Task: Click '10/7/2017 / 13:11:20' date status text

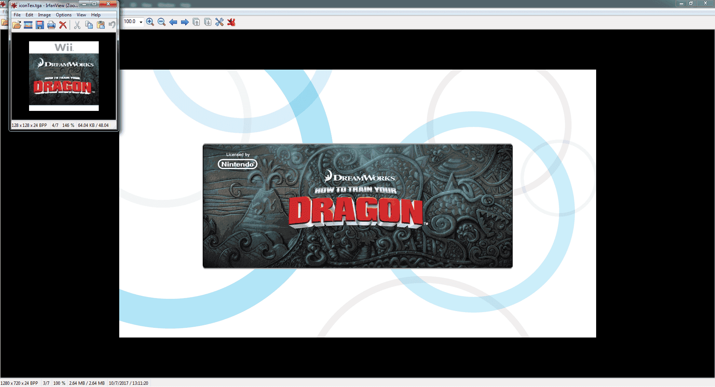Action: (x=129, y=383)
